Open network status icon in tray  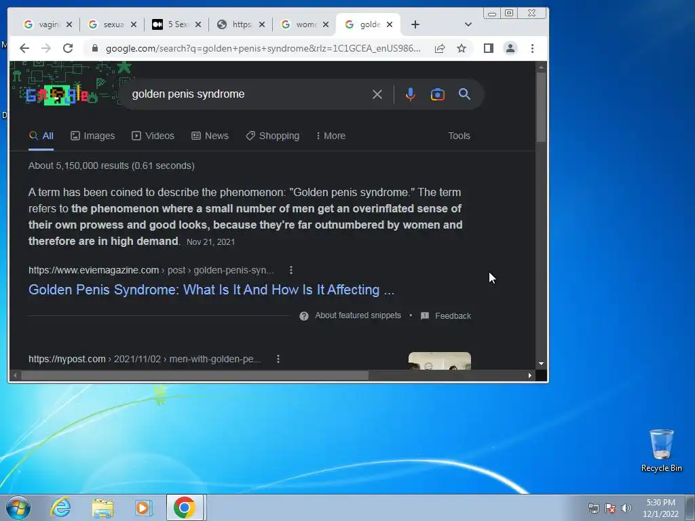(x=593, y=507)
